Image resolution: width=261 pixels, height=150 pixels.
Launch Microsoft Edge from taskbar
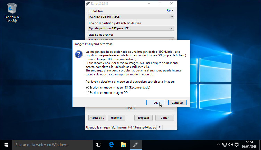click(111, 145)
